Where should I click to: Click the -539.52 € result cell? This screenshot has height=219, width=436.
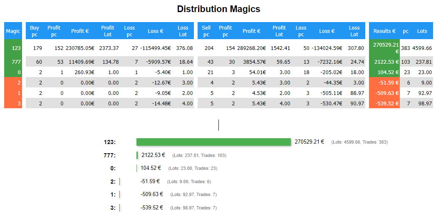(x=384, y=103)
